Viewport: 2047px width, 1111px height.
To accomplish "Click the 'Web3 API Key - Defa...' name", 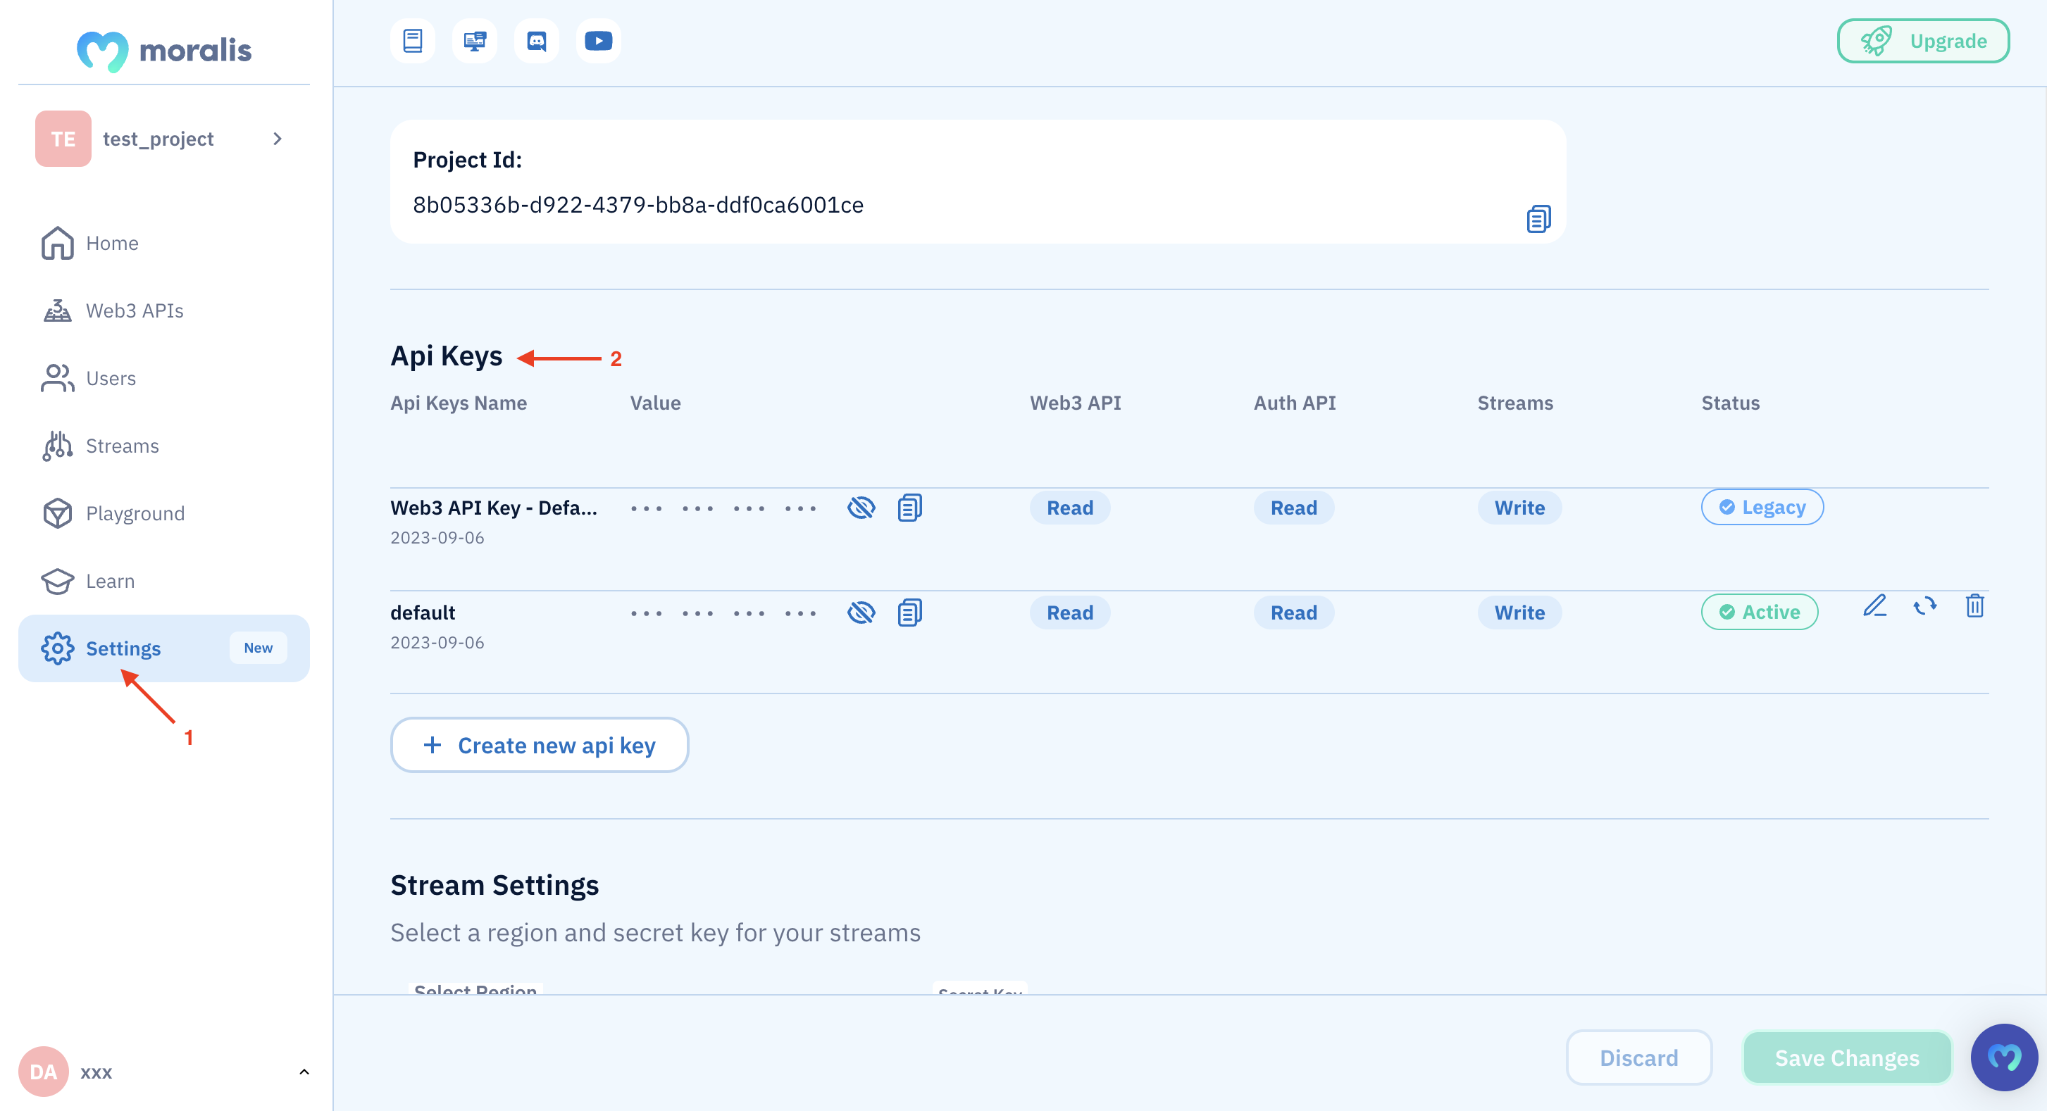I will 494,508.
